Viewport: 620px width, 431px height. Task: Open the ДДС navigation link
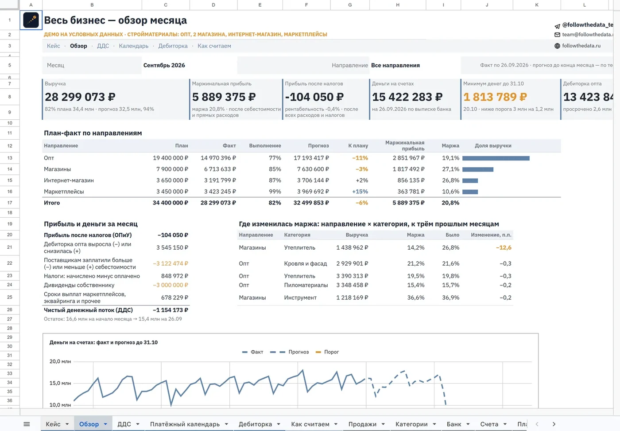(103, 46)
